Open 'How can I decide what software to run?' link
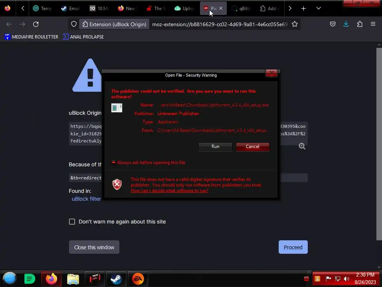382x287 pixels. click(169, 191)
